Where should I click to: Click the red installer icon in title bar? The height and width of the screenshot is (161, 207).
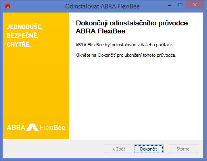8,6
